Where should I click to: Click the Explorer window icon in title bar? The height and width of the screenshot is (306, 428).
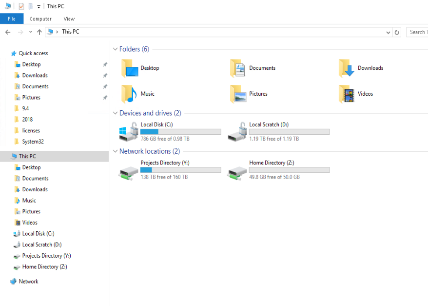[x=8, y=6]
